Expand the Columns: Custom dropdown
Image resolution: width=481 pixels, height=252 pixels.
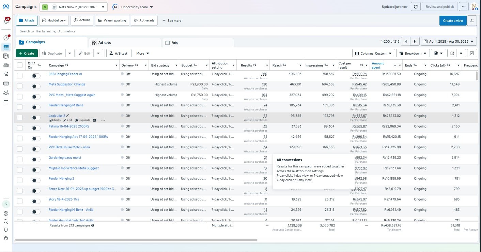point(373,53)
